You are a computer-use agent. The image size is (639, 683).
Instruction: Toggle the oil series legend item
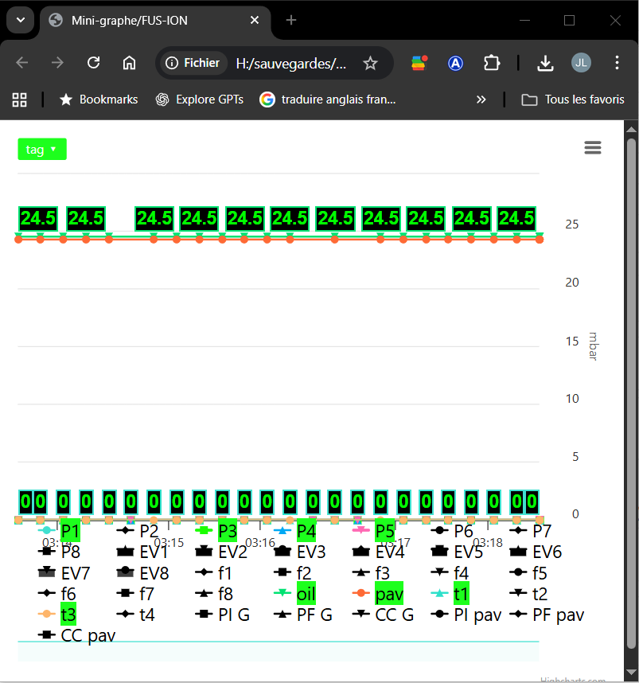tap(295, 594)
